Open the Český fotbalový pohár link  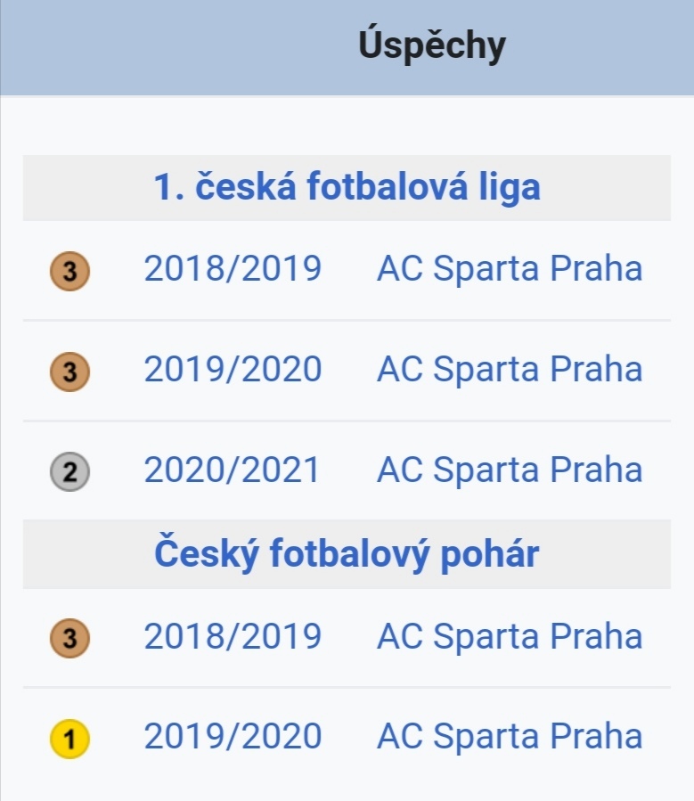pyautogui.click(x=347, y=554)
